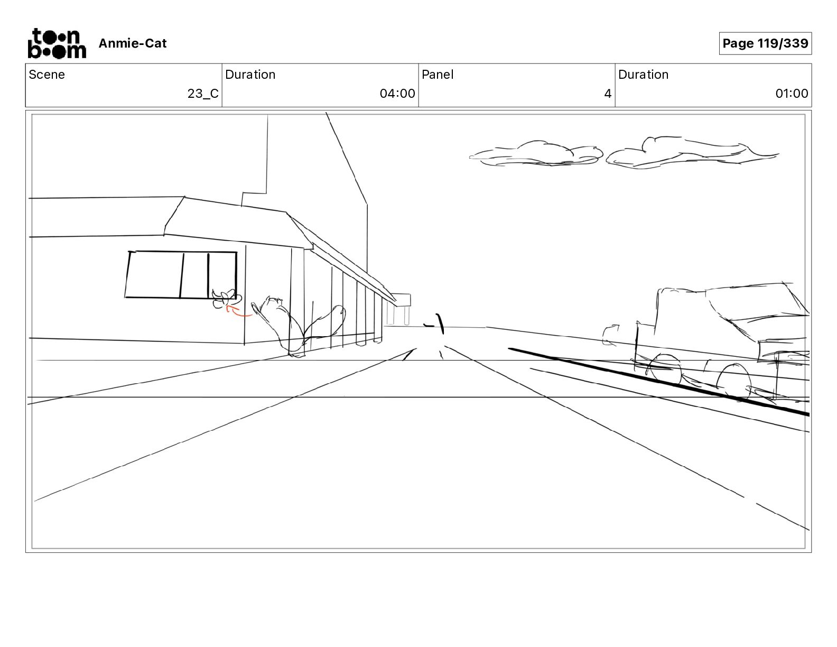
Task: Click the first 'Duration' label beside Scene
Action: click(x=250, y=75)
